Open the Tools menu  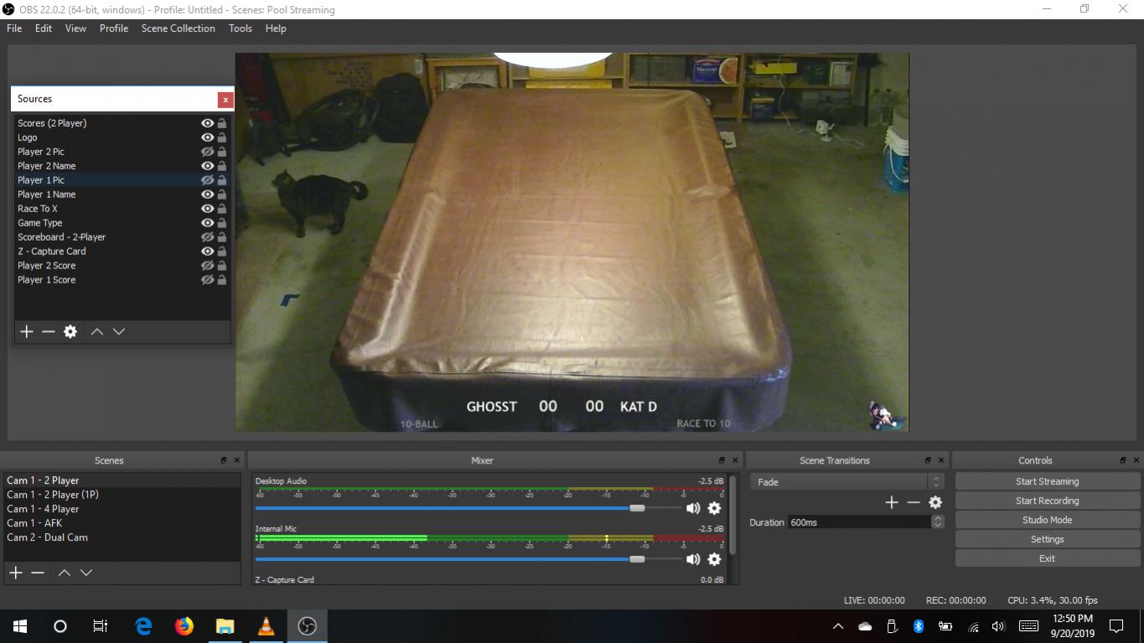pyautogui.click(x=240, y=29)
